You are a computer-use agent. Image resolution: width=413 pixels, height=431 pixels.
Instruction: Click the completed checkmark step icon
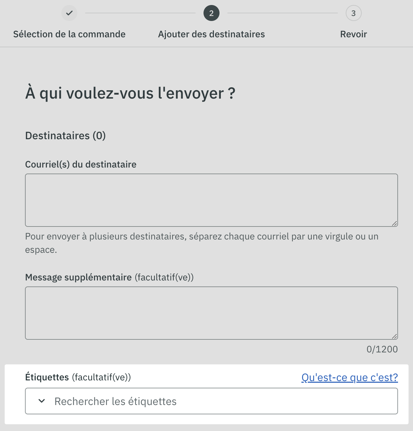[69, 13]
